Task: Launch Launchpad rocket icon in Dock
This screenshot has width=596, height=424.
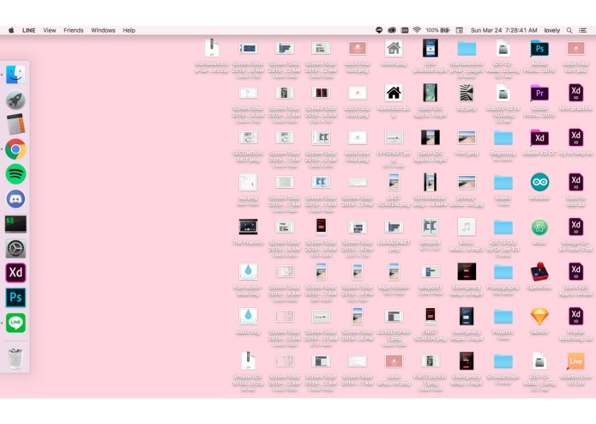Action: (15, 100)
